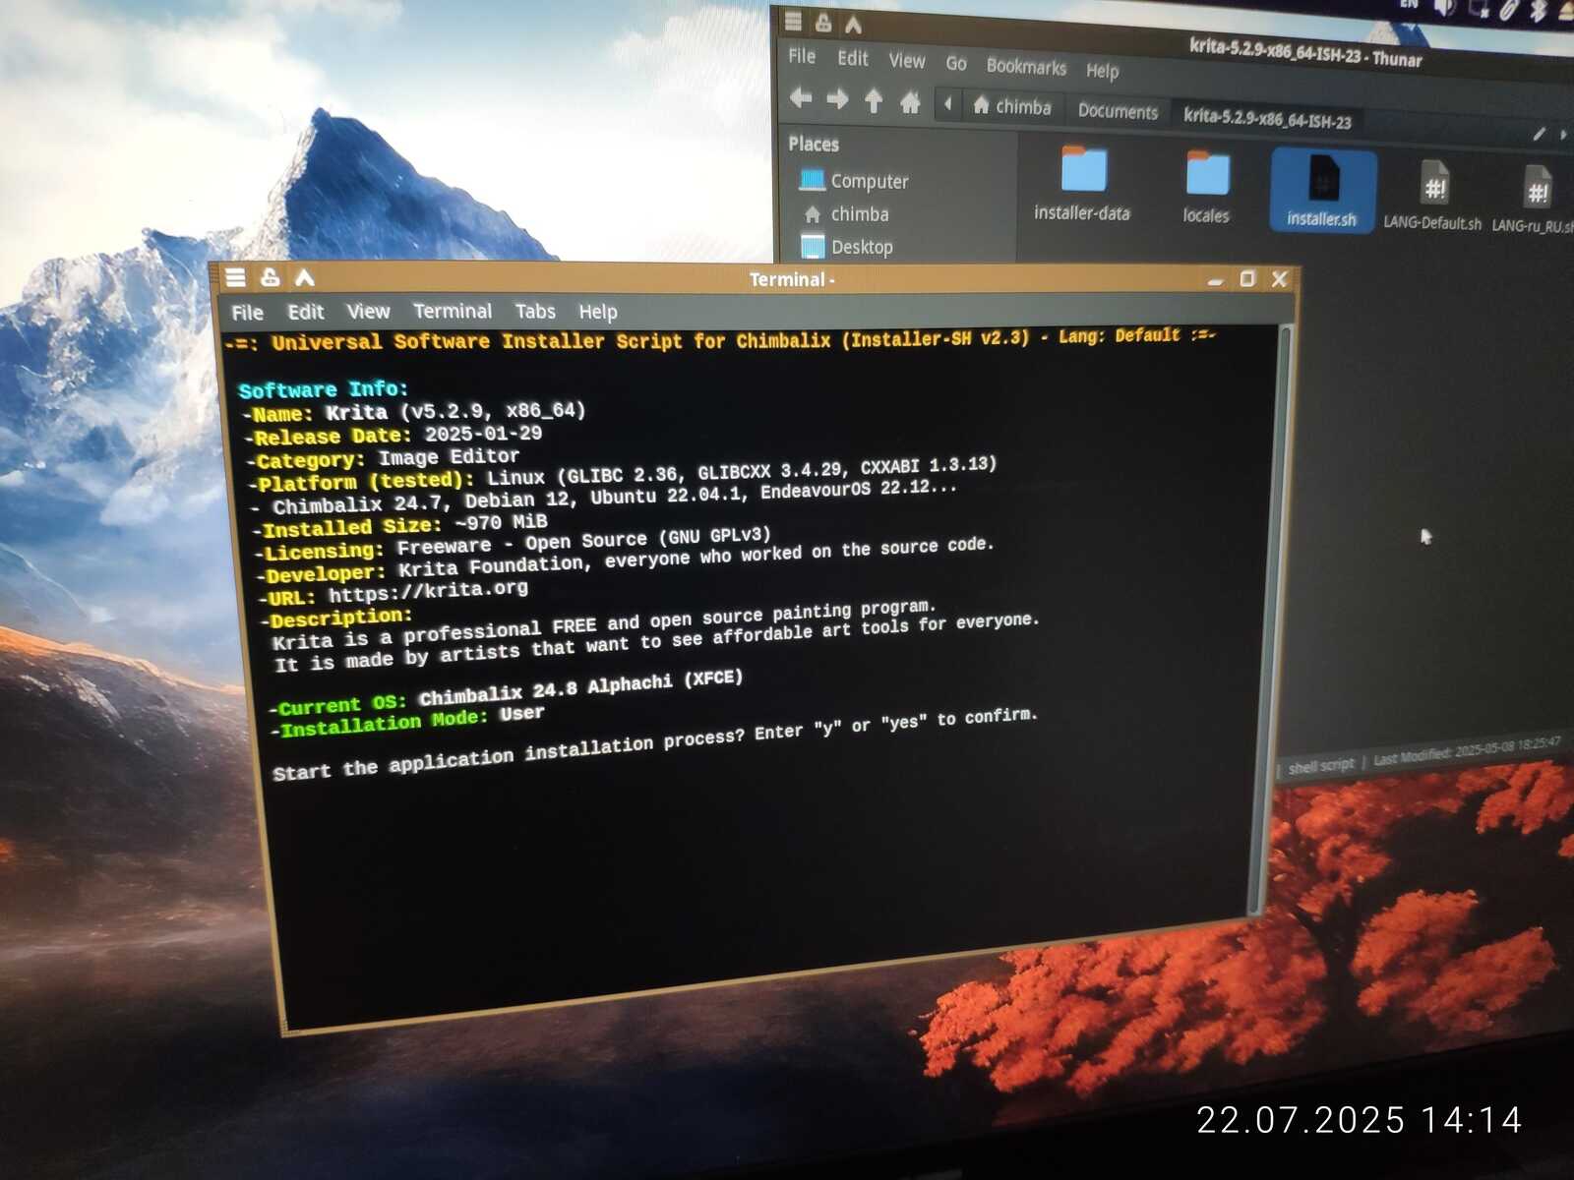This screenshot has width=1574, height=1180.
Task: Open the Terminal File menu
Action: click(247, 313)
